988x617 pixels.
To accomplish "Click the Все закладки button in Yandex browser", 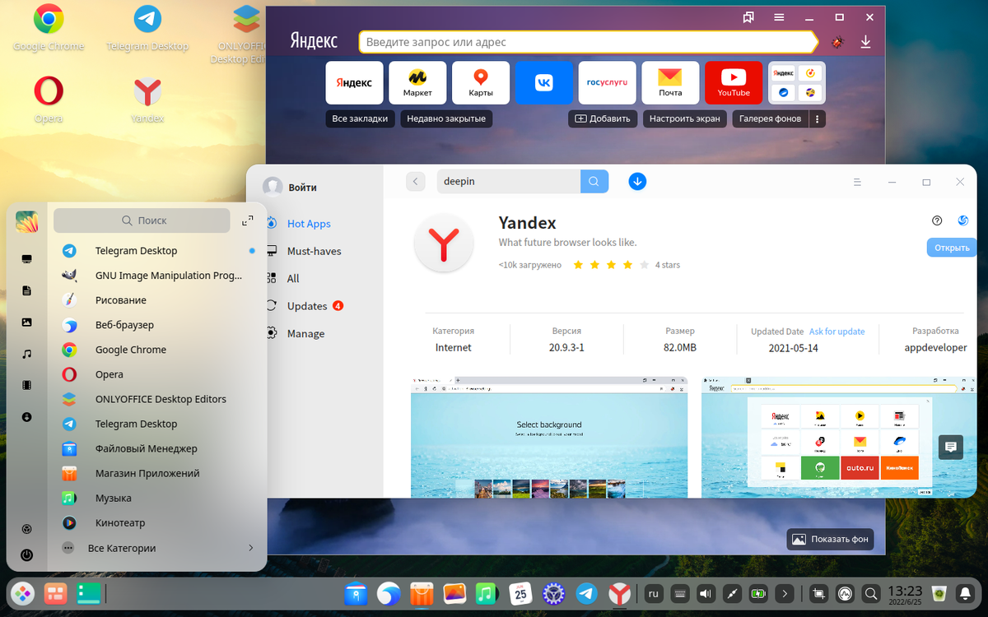I will pyautogui.click(x=360, y=119).
